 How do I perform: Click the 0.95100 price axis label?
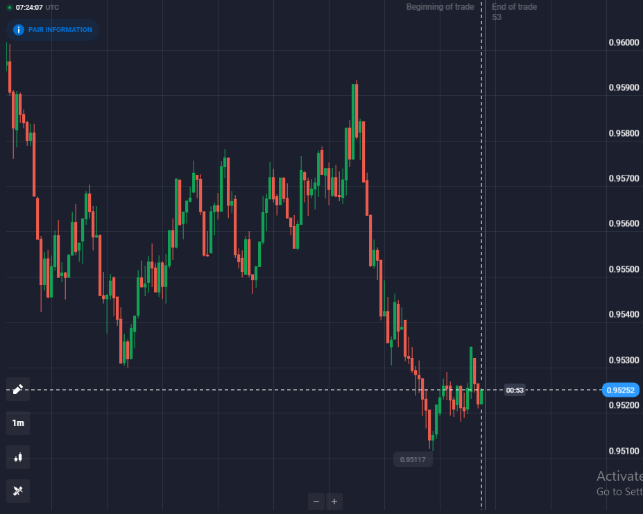624,451
